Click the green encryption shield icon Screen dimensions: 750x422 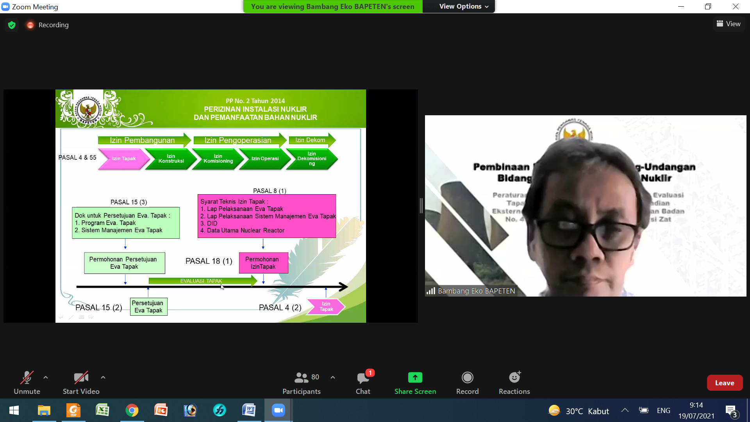(12, 25)
